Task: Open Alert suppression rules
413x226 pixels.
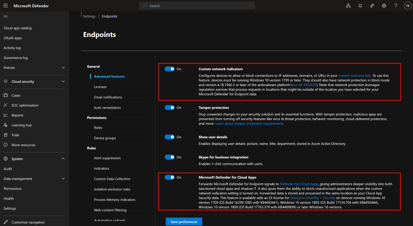Action: click(107, 158)
